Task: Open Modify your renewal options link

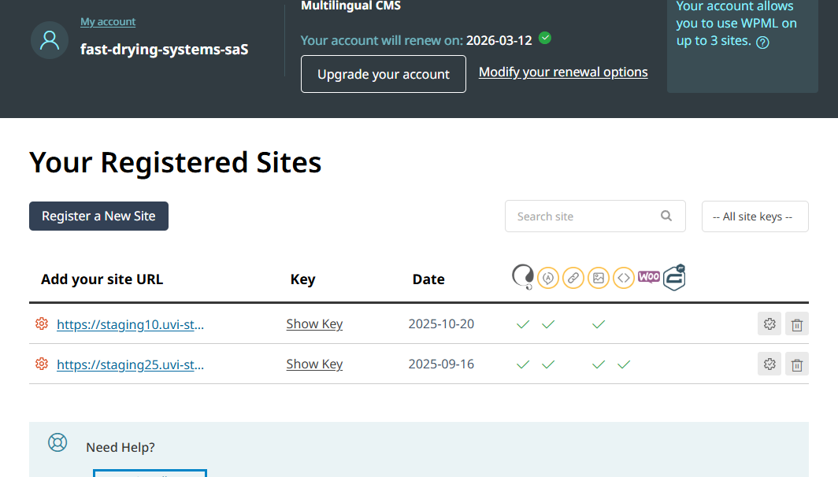Action: 563,72
